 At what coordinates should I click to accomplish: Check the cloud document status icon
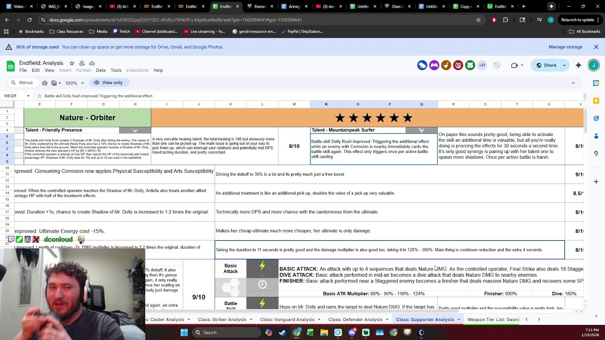(92, 63)
